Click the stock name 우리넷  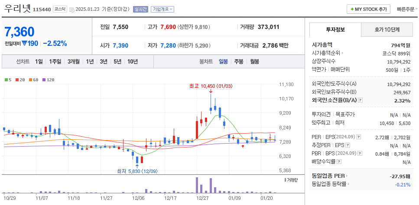pos(17,9)
